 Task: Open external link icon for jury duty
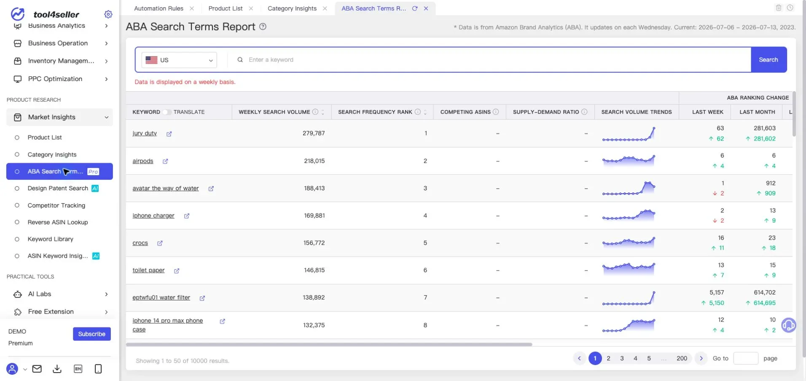pos(169,134)
